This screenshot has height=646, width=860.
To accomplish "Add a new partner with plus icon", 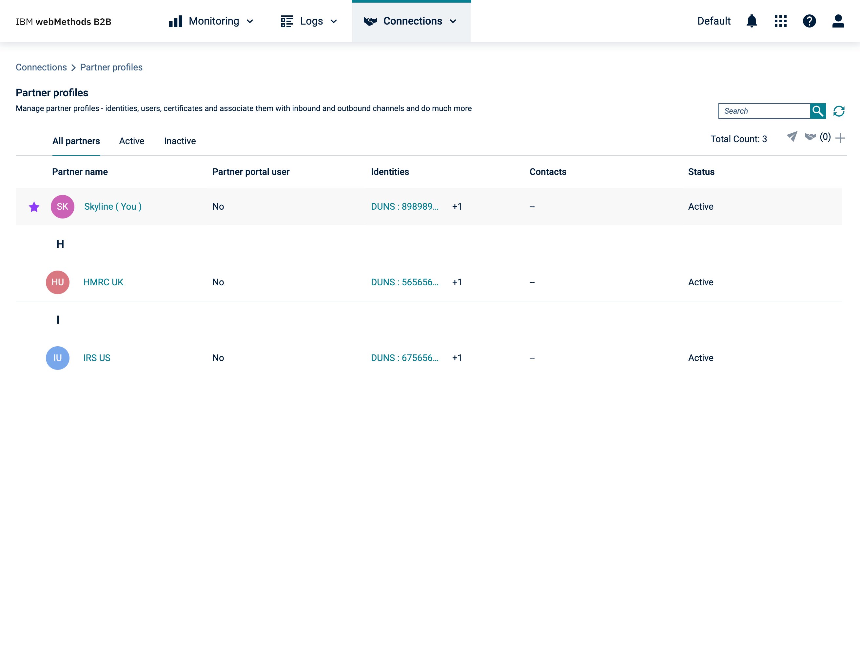I will [x=840, y=138].
